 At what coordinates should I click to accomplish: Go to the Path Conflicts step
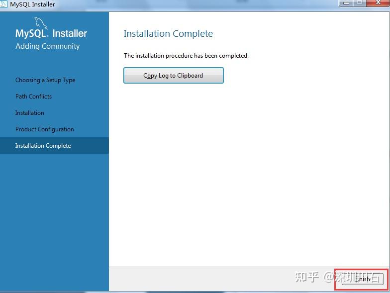click(34, 97)
